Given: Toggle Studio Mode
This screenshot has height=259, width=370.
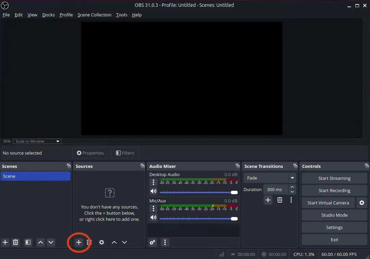Looking at the screenshot, I should click(335, 215).
